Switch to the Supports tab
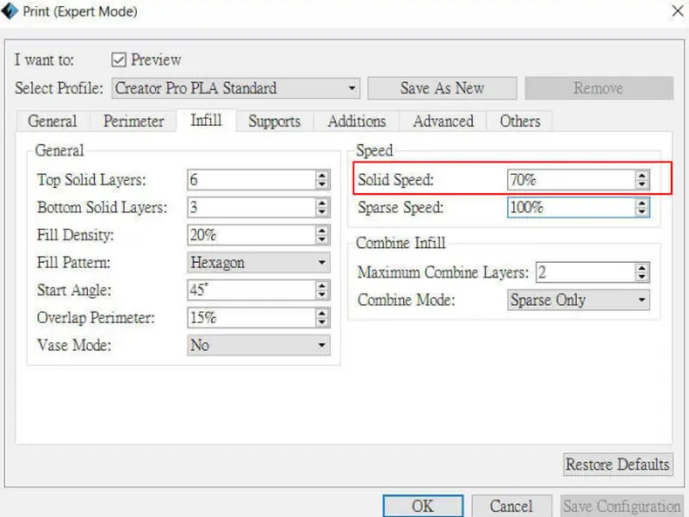 [274, 121]
